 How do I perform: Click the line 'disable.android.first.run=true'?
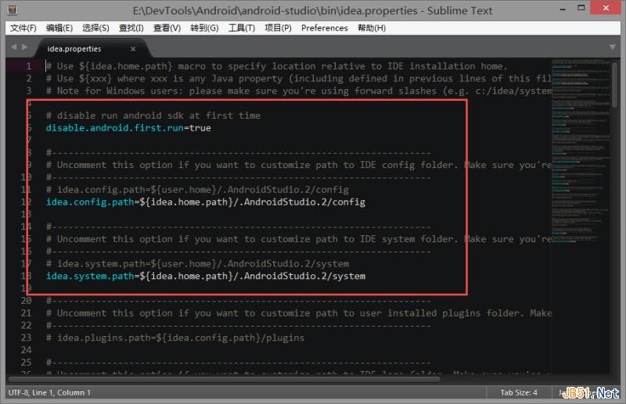(128, 128)
